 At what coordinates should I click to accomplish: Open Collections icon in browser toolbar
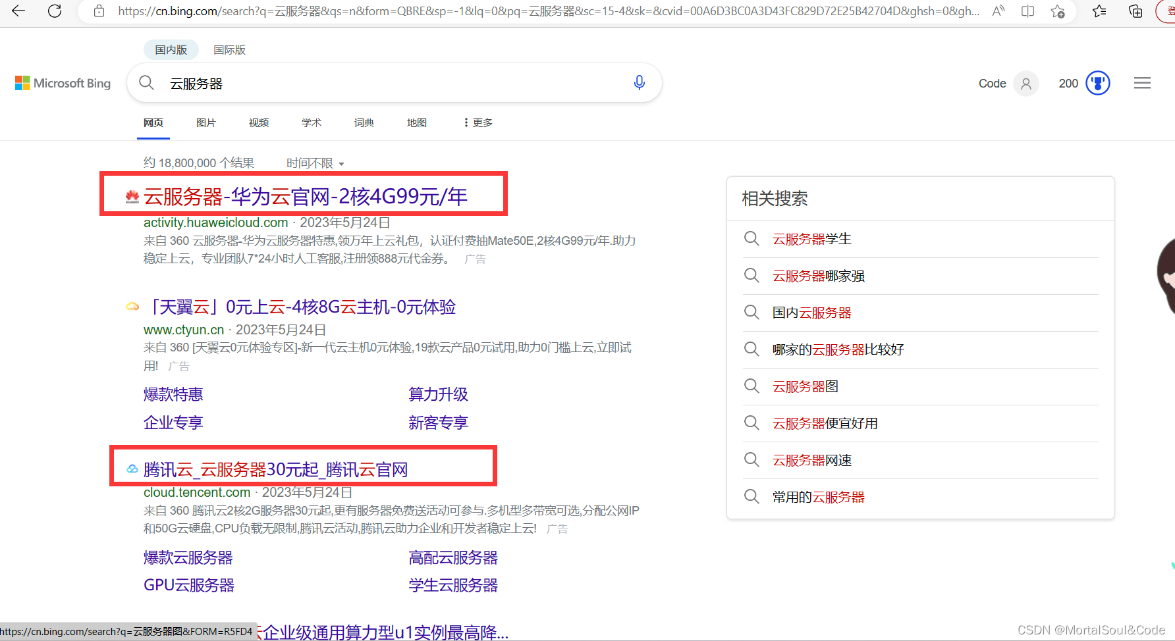coord(1135,11)
